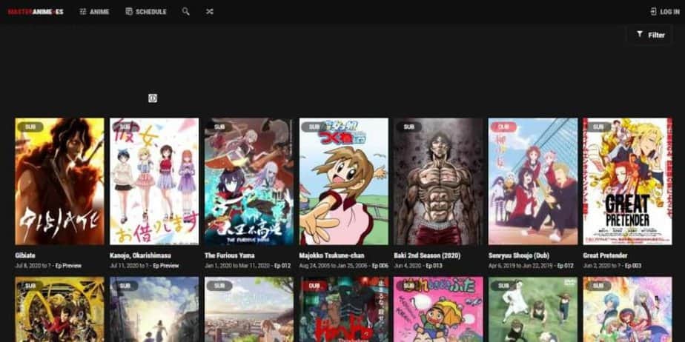This screenshot has height=342, width=685.
Task: Click the log in door icon
Action: coord(654,12)
